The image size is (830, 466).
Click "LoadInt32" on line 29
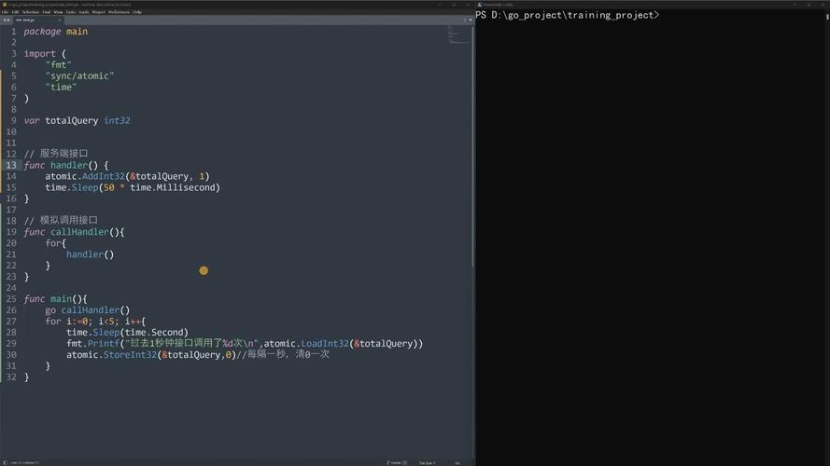click(325, 343)
